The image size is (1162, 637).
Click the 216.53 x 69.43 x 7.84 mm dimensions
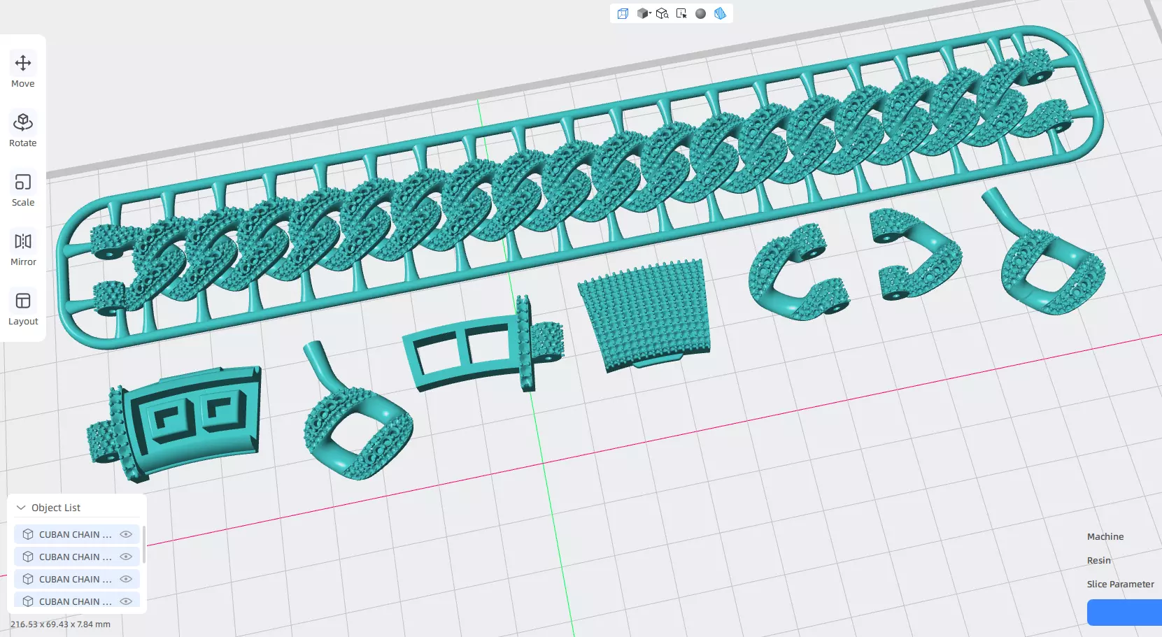[x=60, y=624]
